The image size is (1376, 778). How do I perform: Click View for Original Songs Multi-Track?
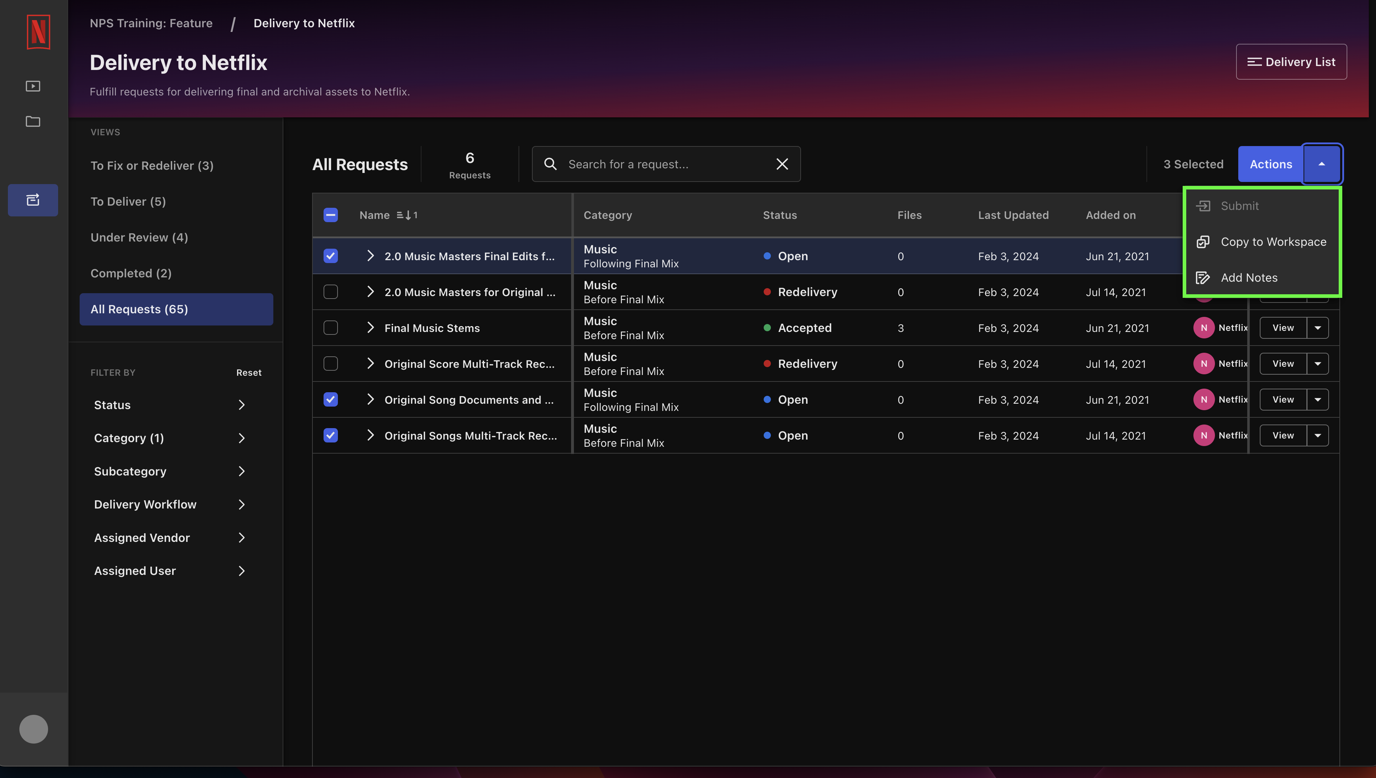coord(1283,435)
